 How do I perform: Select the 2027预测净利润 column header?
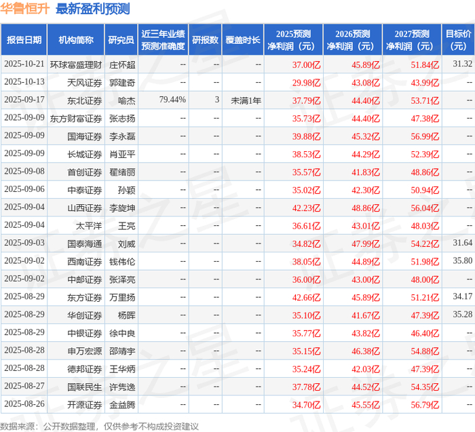tap(412, 39)
